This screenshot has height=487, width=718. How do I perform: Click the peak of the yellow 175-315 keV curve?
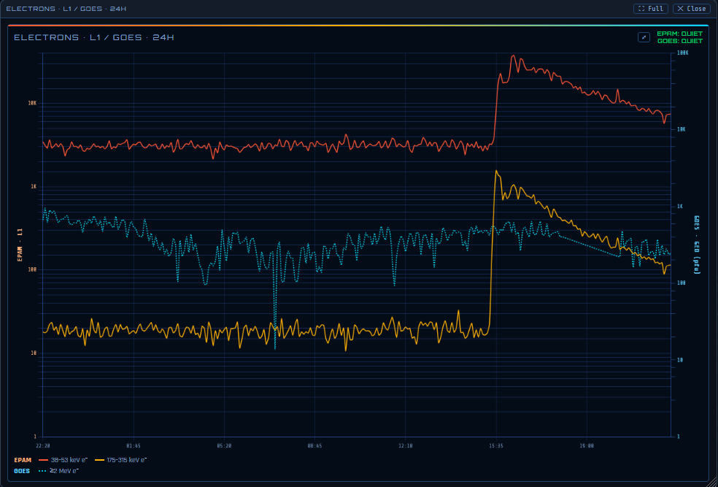pyautogui.click(x=496, y=171)
